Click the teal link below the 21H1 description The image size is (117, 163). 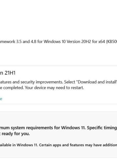pos(1,99)
